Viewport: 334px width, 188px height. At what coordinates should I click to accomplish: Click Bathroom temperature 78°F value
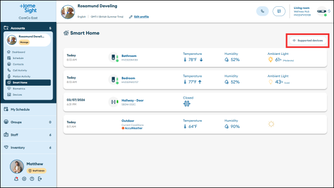tap(193, 60)
